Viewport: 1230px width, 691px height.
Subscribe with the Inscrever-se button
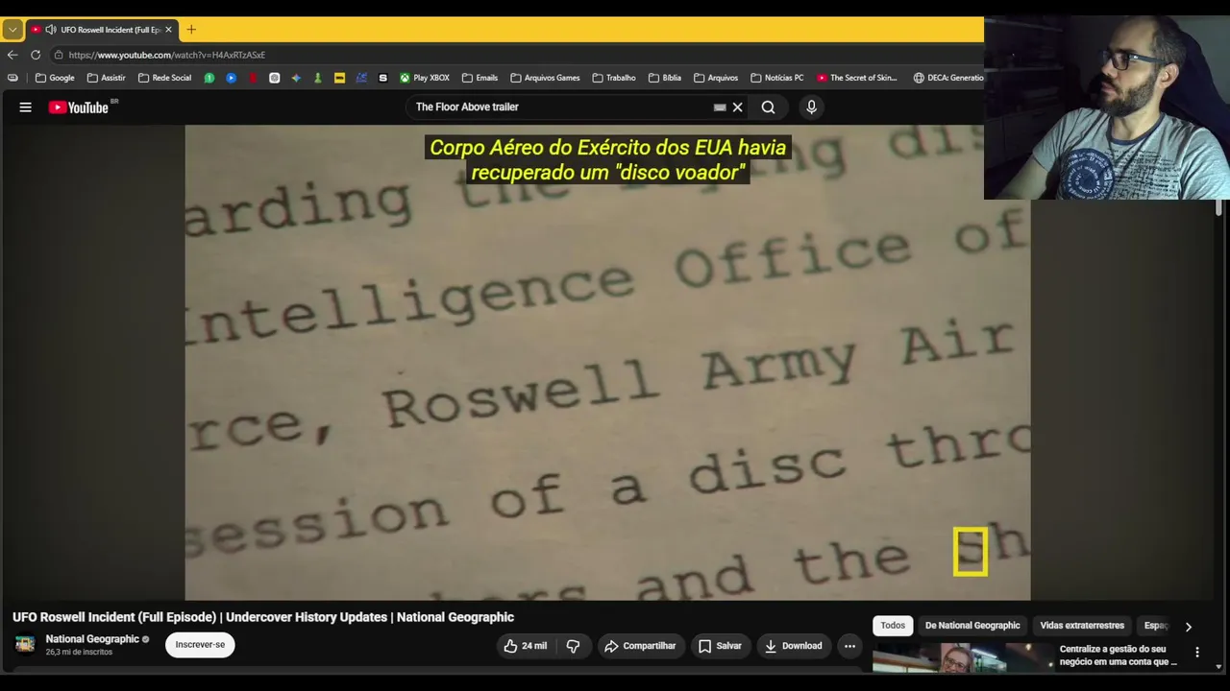[200, 645]
